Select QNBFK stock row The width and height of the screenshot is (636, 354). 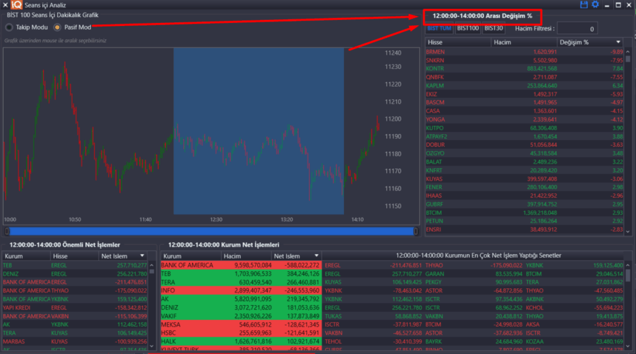click(x=524, y=77)
